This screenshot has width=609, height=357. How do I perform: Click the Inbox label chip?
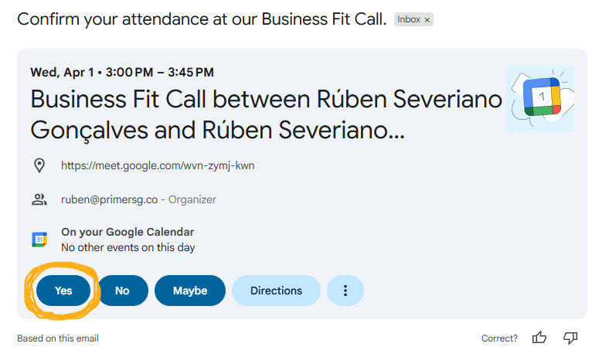[409, 19]
